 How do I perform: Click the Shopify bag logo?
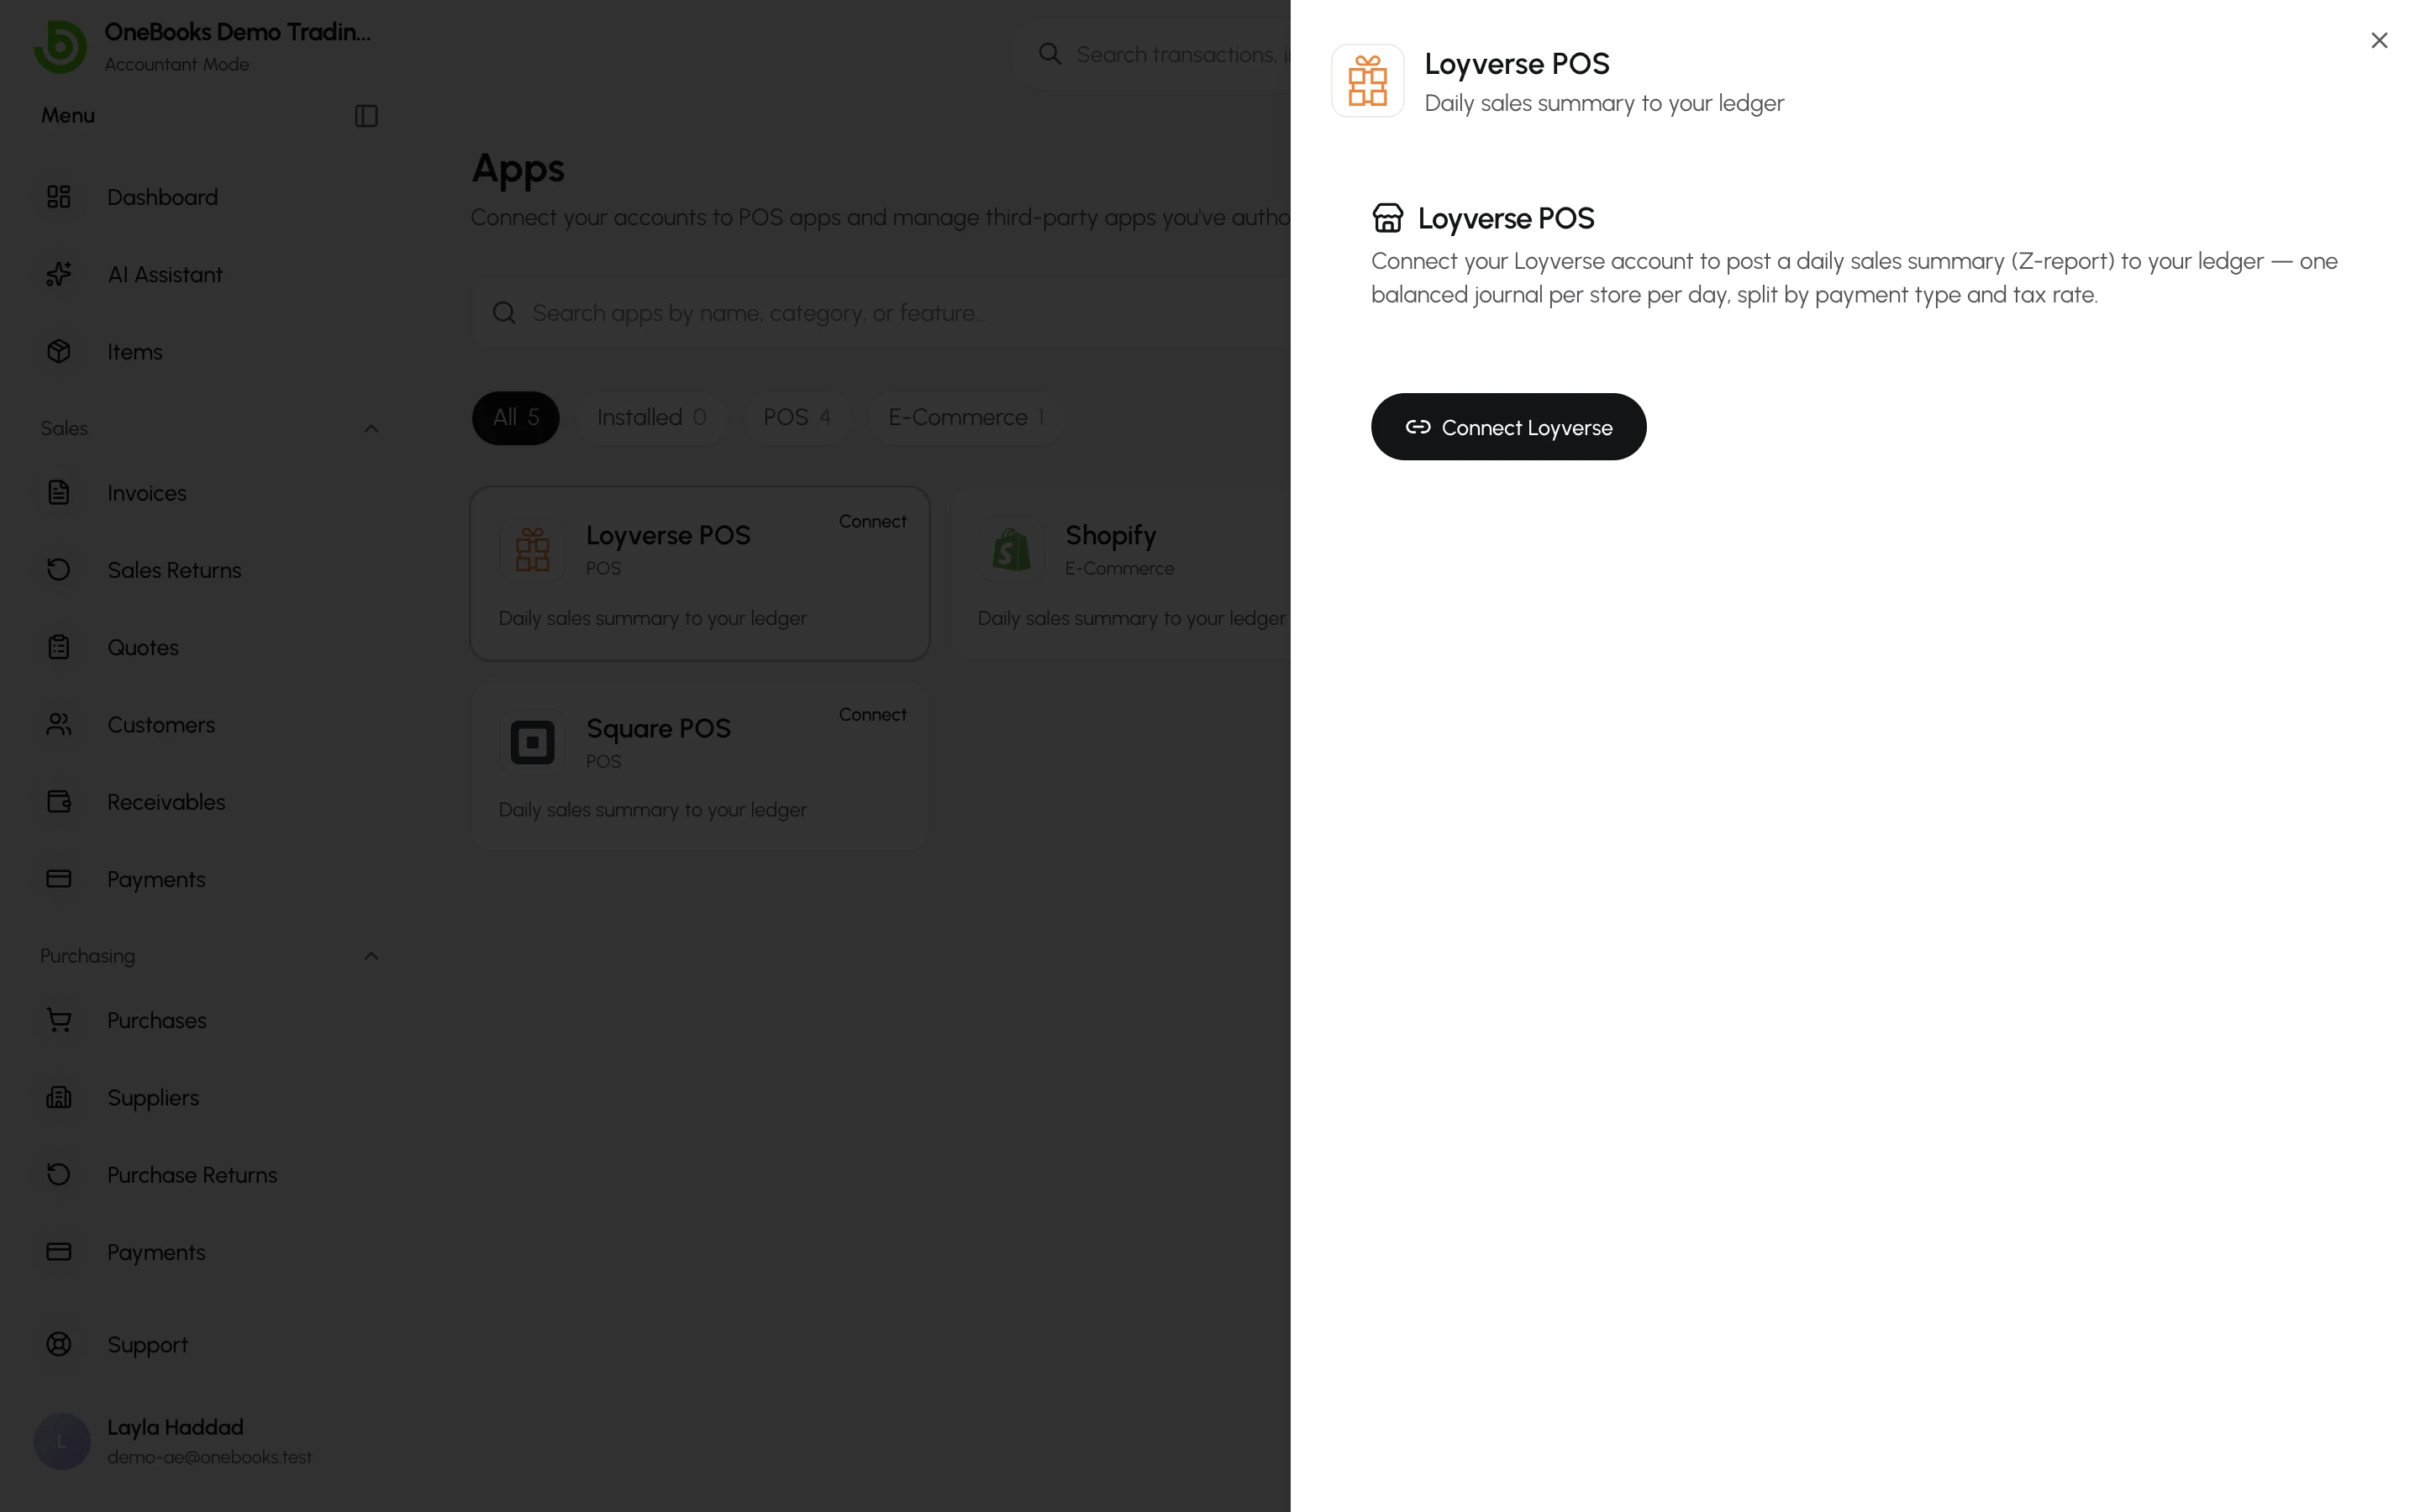click(1011, 549)
